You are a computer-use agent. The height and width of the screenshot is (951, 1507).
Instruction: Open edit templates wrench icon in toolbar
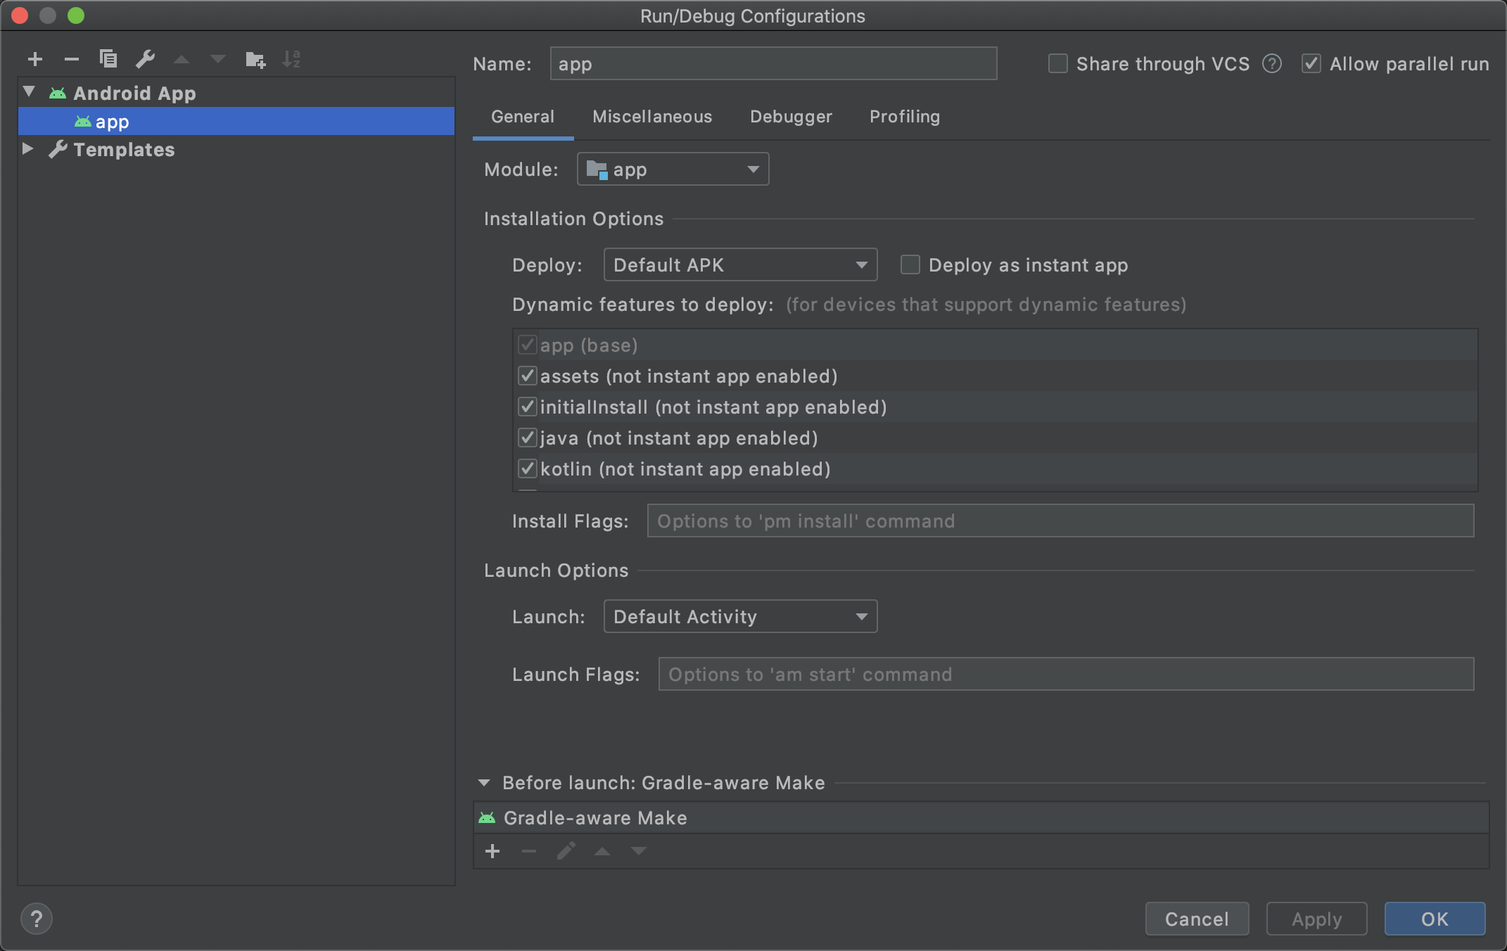(145, 59)
